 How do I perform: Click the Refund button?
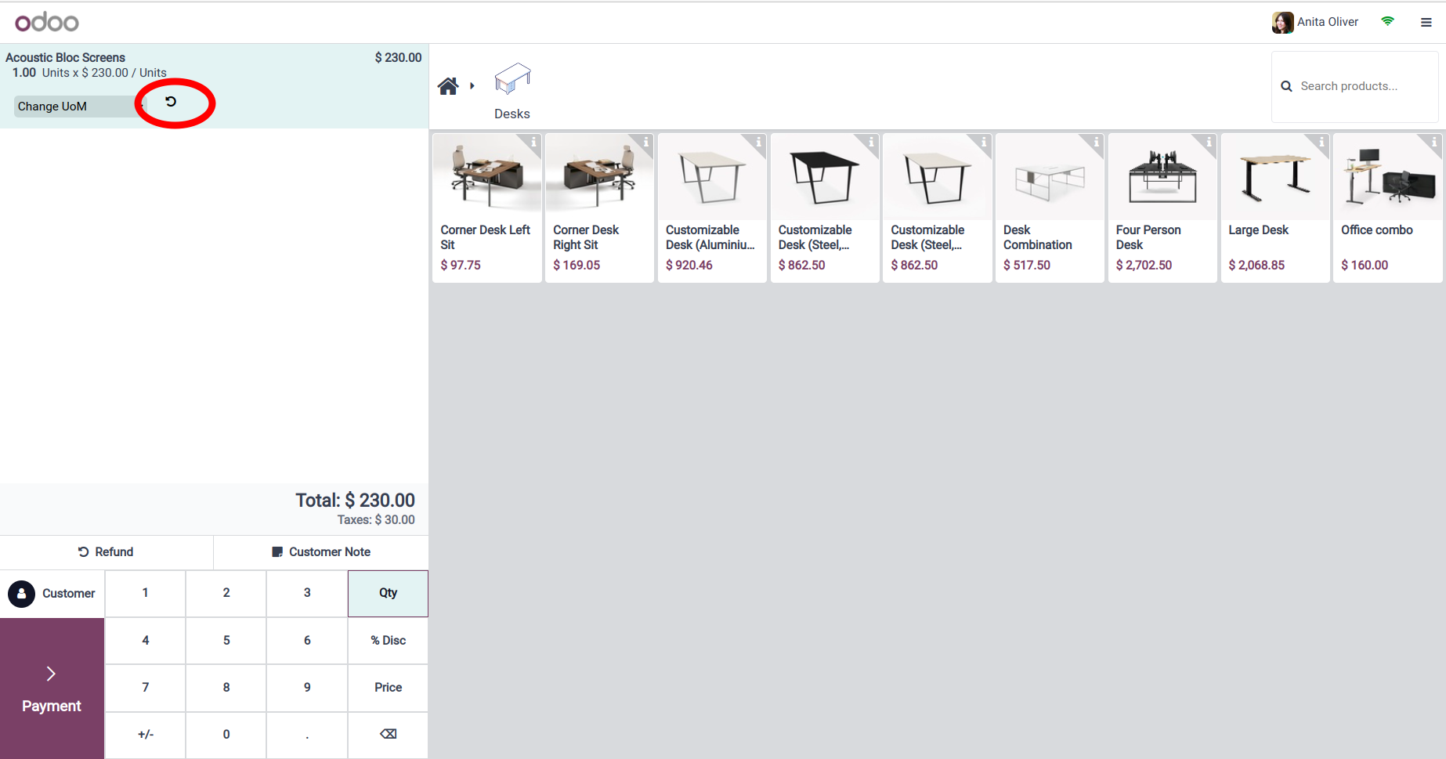tap(107, 552)
